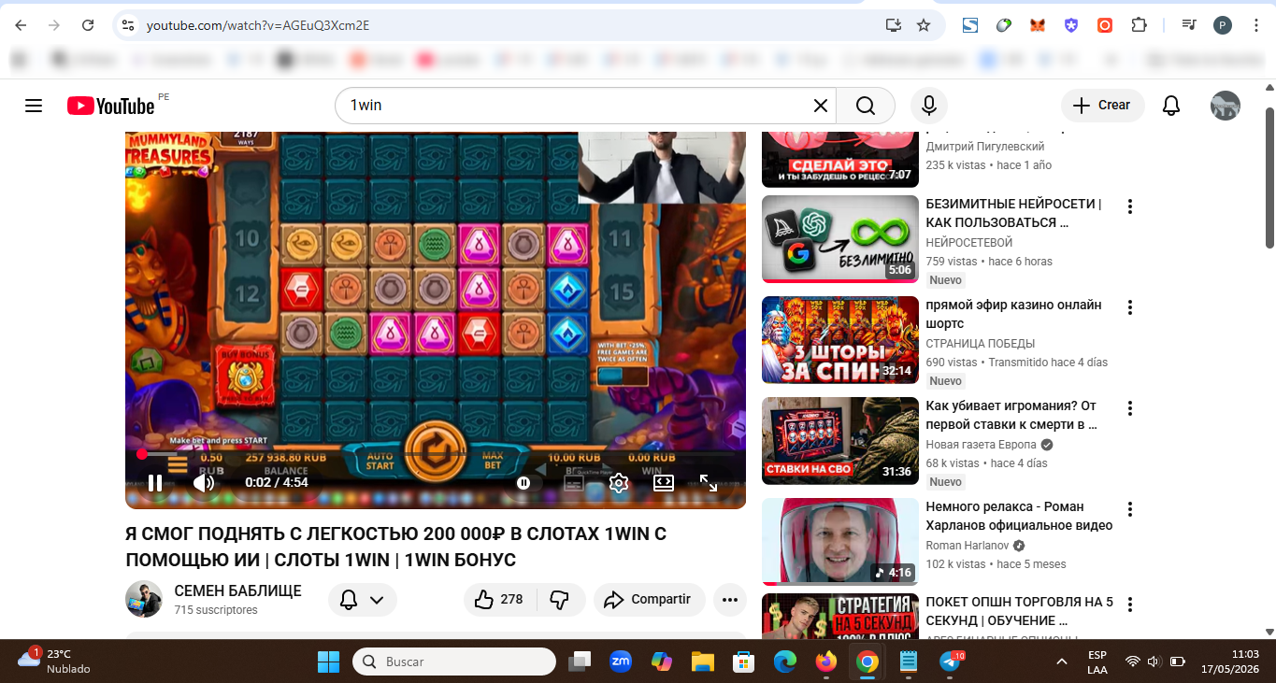Expand the subscription notification bell dropdown
1276x683 pixels.
[363, 600]
